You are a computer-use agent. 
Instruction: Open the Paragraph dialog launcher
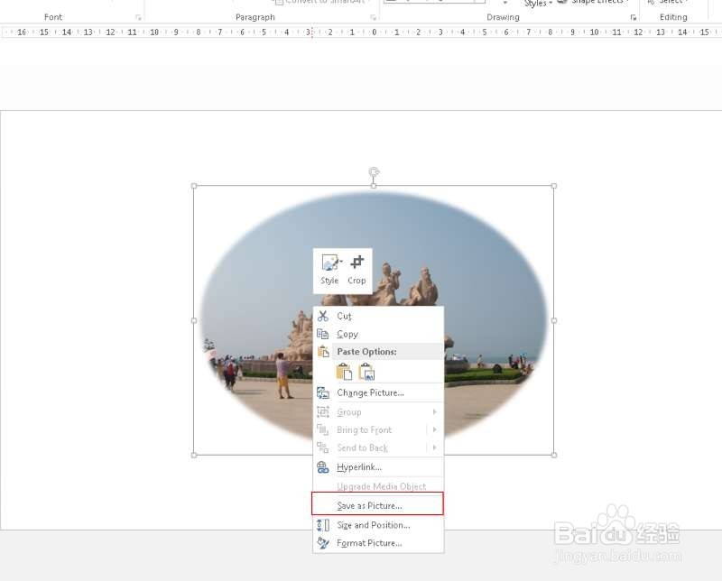click(373, 17)
